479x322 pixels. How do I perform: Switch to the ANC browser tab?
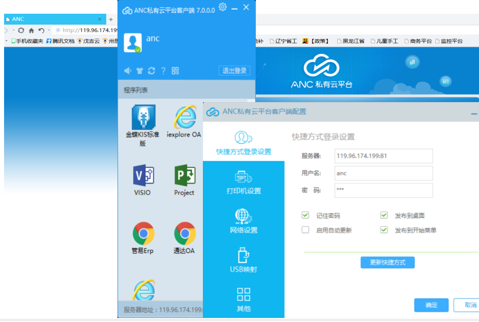coord(55,19)
